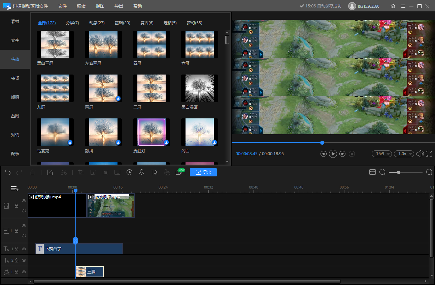Click the timeline zoom slider knob
Image resolution: width=435 pixels, height=285 pixels.
click(x=399, y=172)
